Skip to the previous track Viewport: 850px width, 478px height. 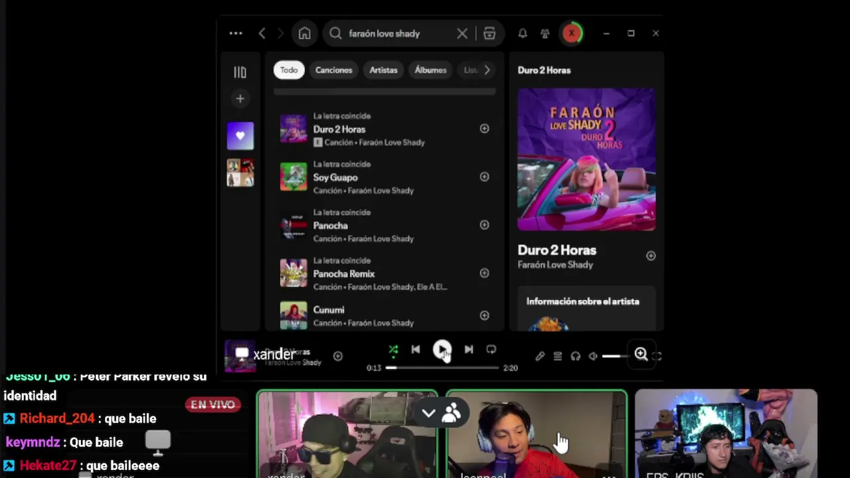point(416,349)
